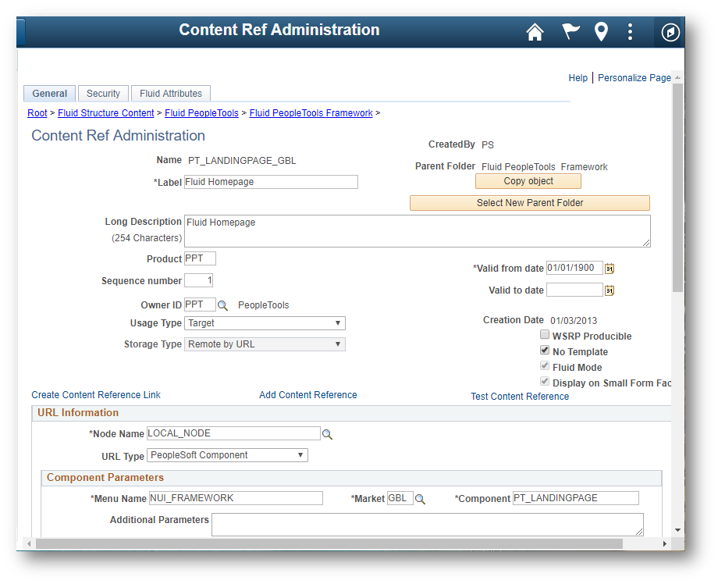Open the Test Content Reference link

pyautogui.click(x=520, y=397)
